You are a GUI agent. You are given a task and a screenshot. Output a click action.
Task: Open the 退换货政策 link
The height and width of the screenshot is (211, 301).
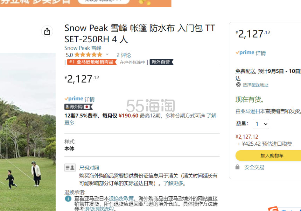coord(121,198)
